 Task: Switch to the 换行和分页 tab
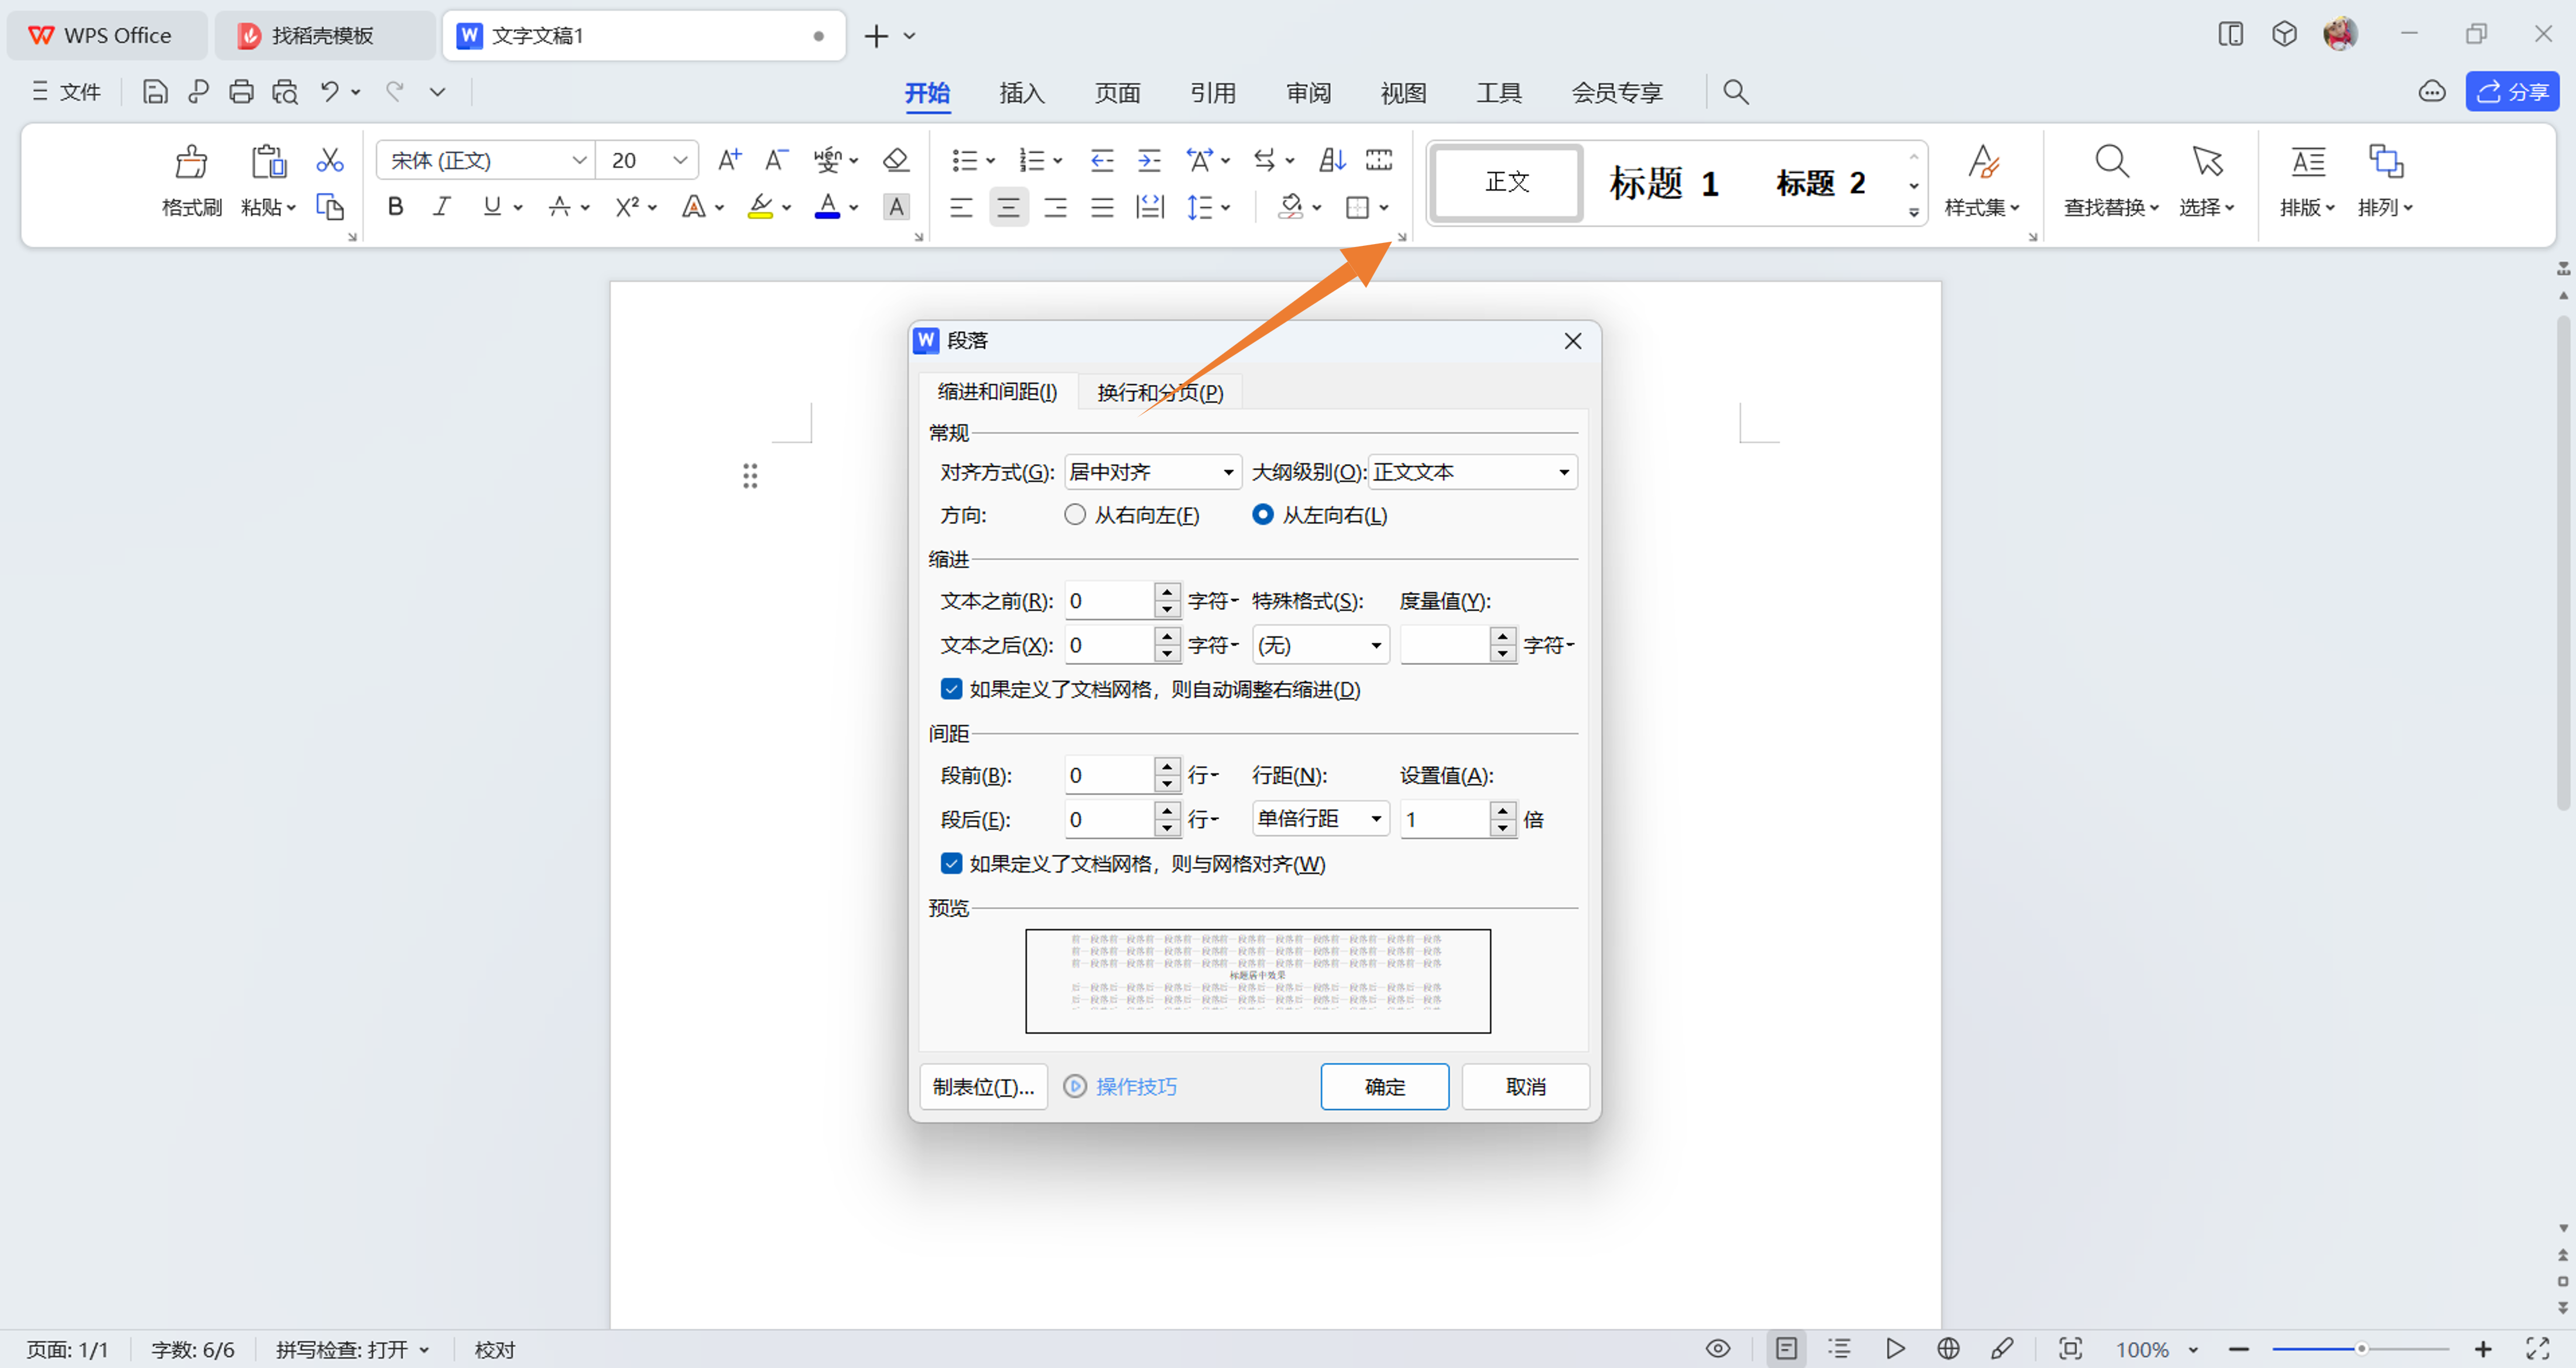1159,392
